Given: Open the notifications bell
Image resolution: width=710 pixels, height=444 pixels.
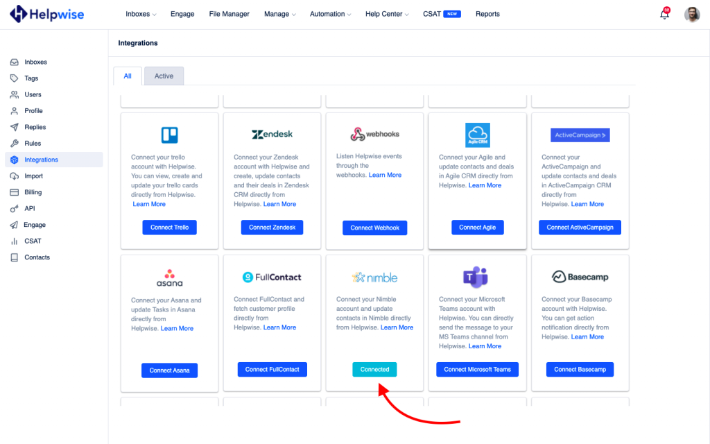Looking at the screenshot, I should (x=664, y=14).
